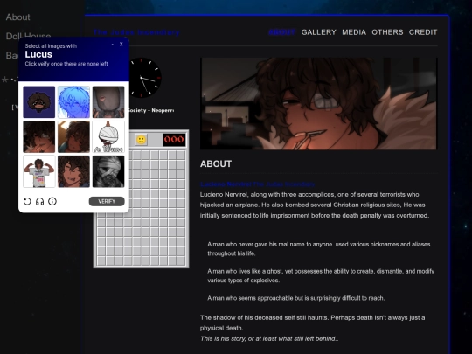Click the VERIFY button
The height and width of the screenshot is (354, 472).
click(x=107, y=201)
